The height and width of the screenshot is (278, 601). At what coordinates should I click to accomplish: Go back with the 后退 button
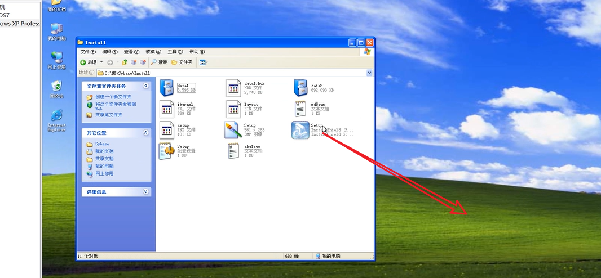(88, 62)
